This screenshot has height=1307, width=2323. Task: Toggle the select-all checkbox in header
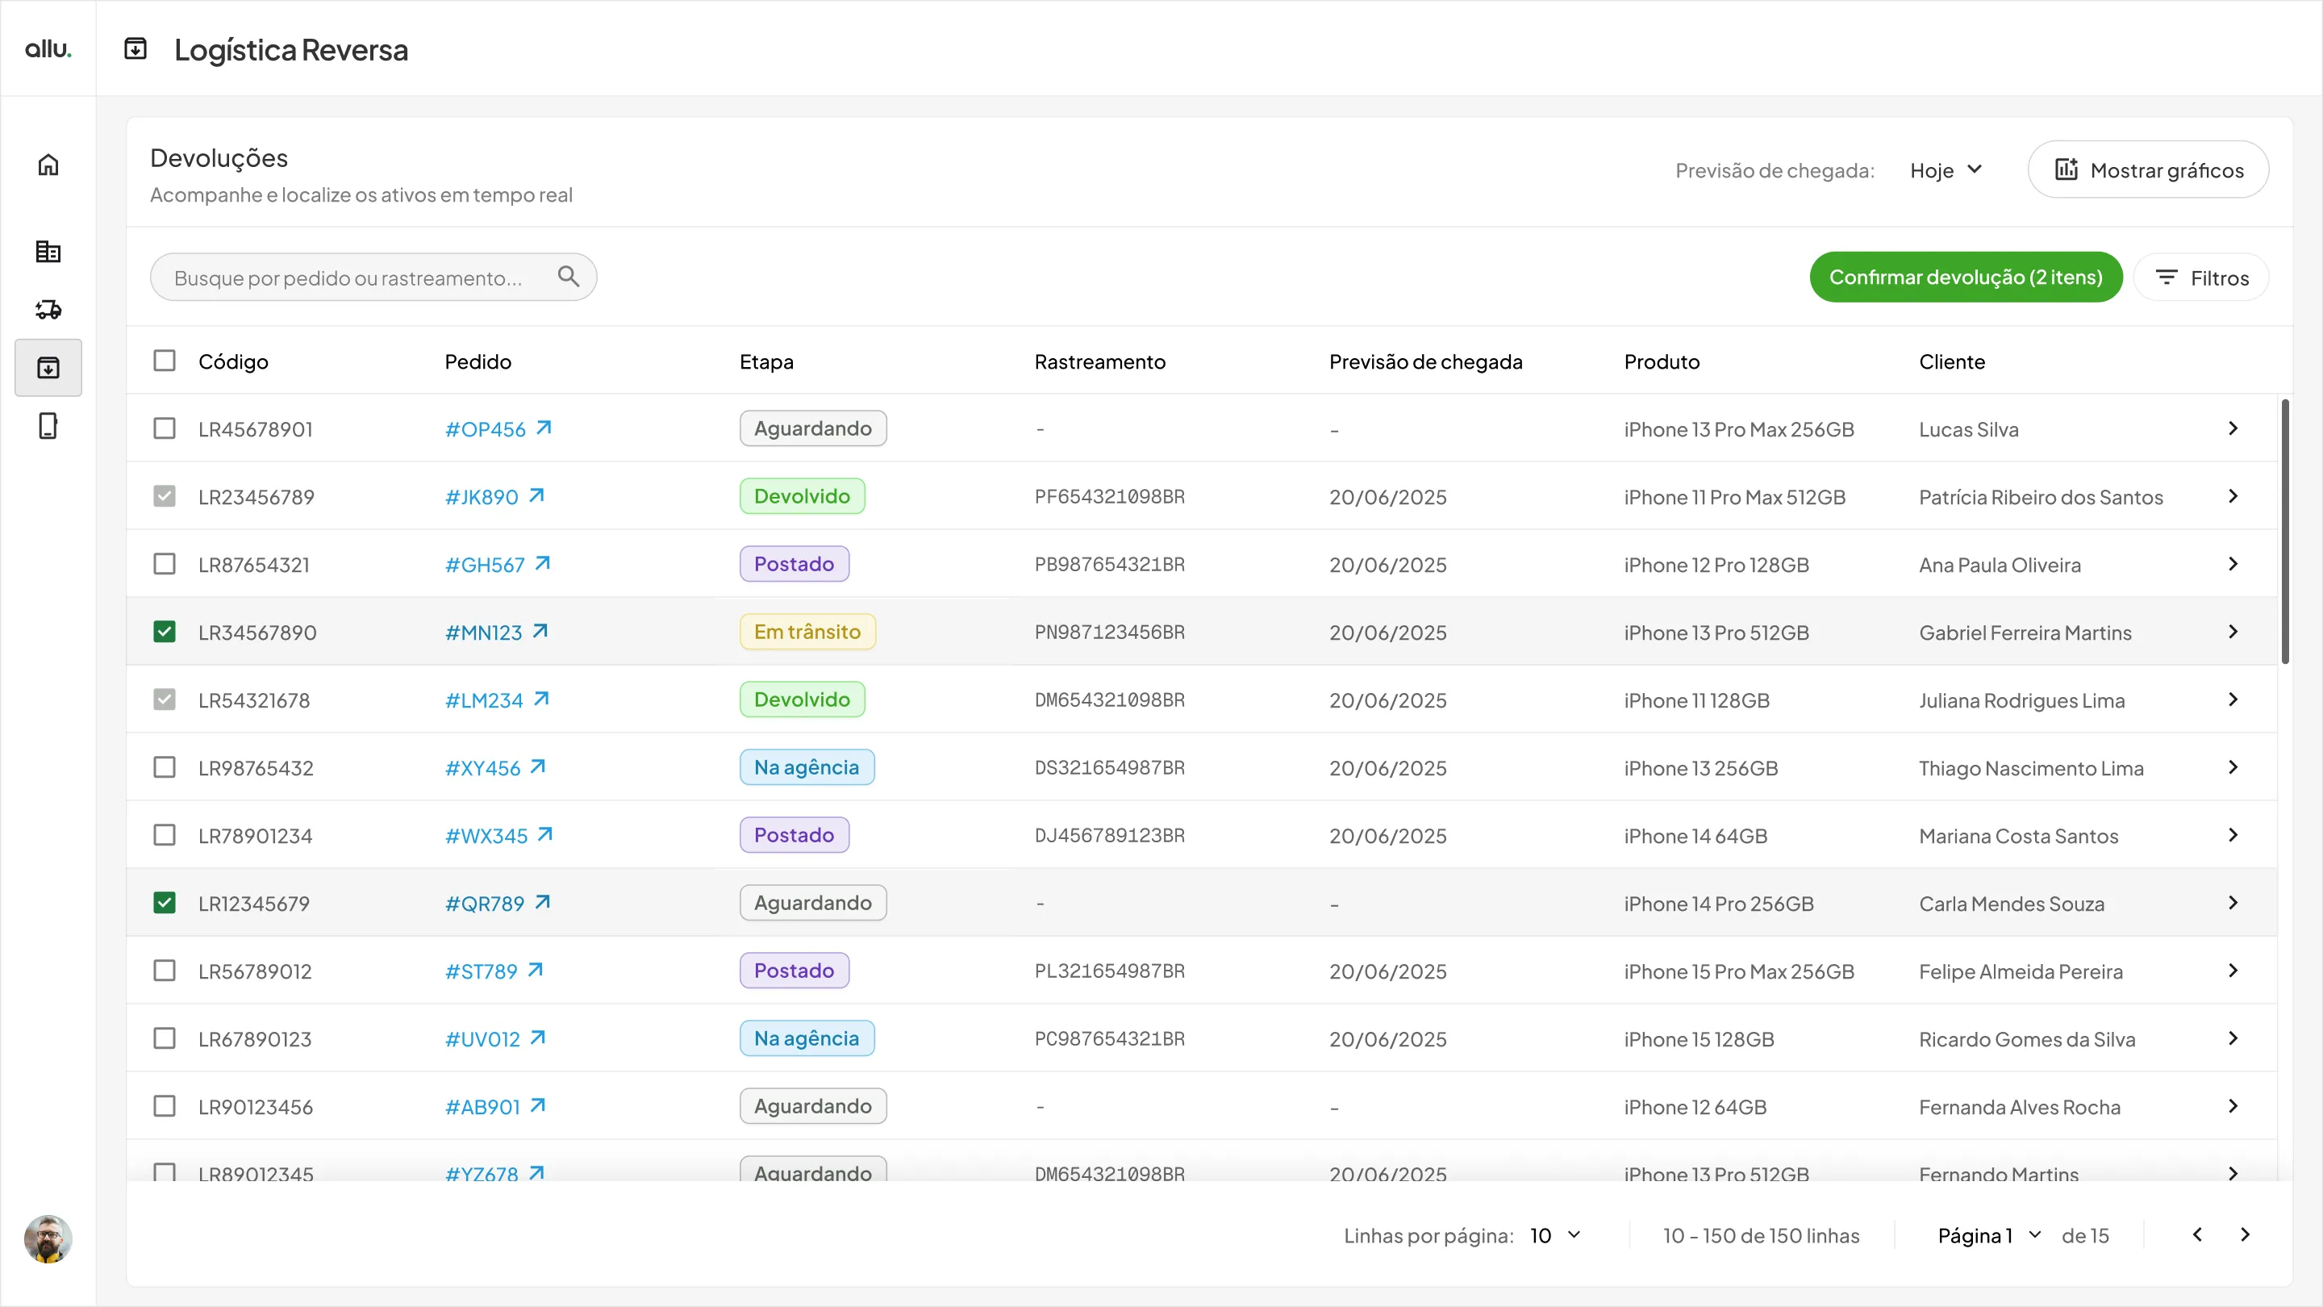point(164,361)
